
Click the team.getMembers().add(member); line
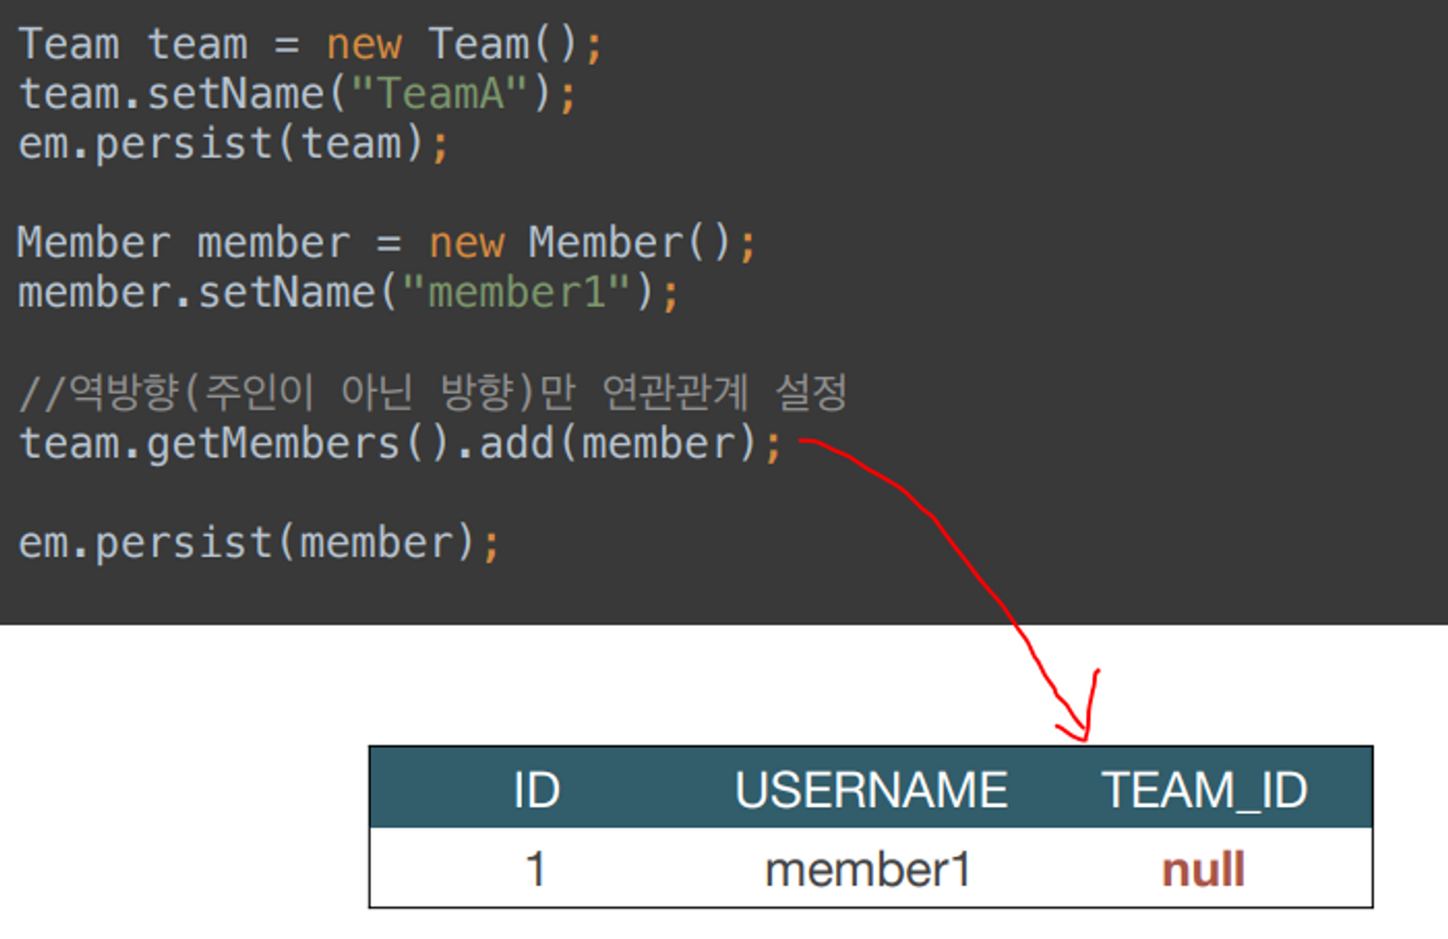(x=400, y=444)
